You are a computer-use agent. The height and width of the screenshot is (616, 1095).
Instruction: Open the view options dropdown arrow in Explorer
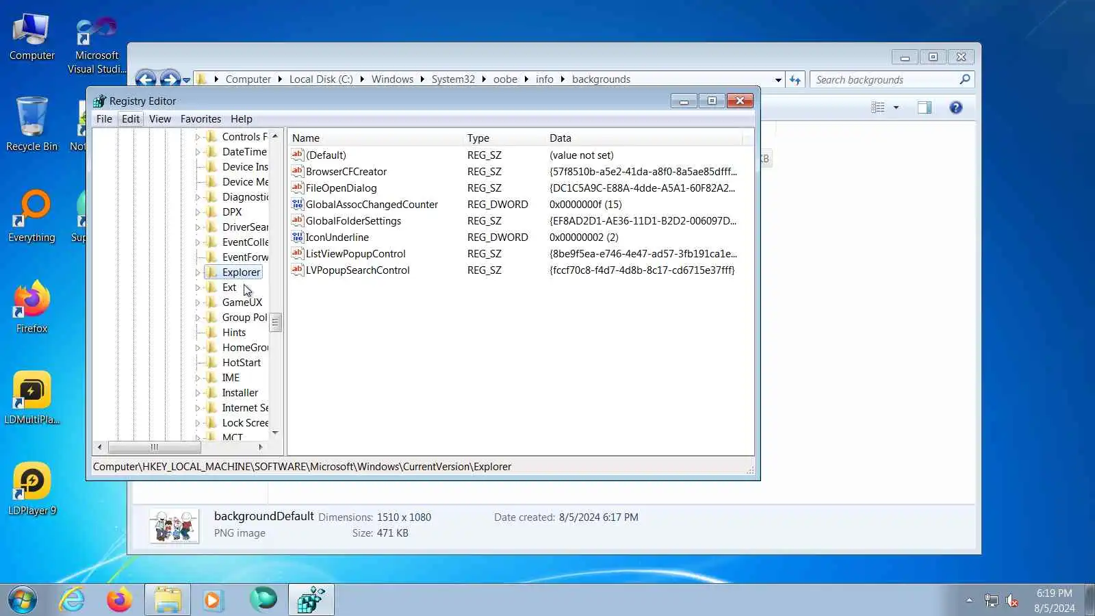coord(896,107)
